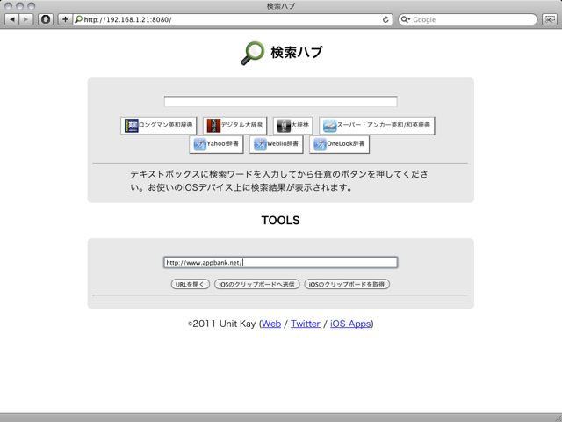Viewport: 562px width, 422px height.
Task: Open the iOS Apps link in the footer
Action: tap(350, 324)
